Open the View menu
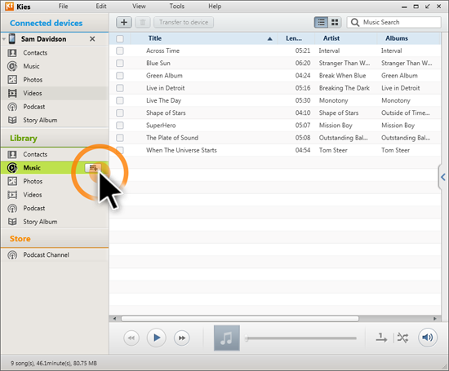The image size is (449, 371). click(x=139, y=7)
